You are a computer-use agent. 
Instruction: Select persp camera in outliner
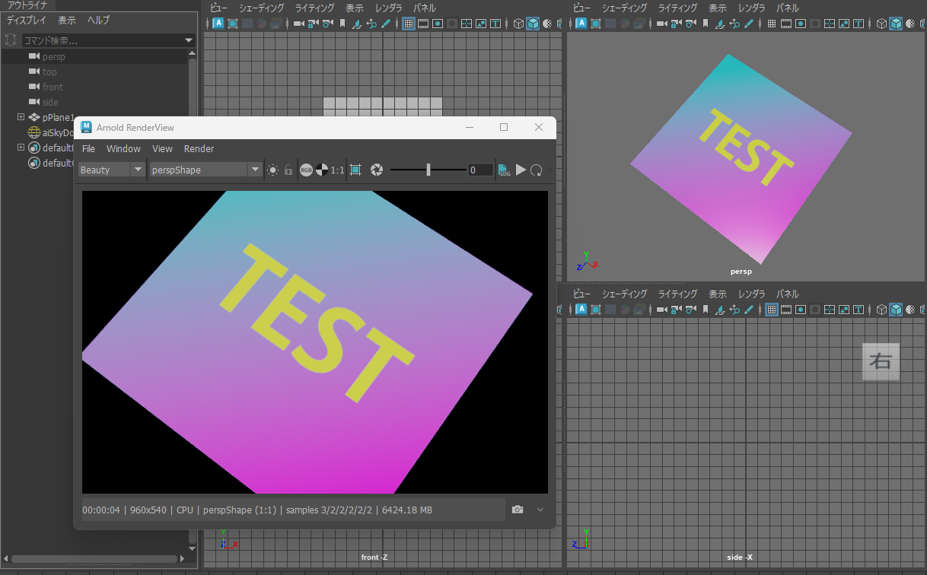[x=53, y=56]
